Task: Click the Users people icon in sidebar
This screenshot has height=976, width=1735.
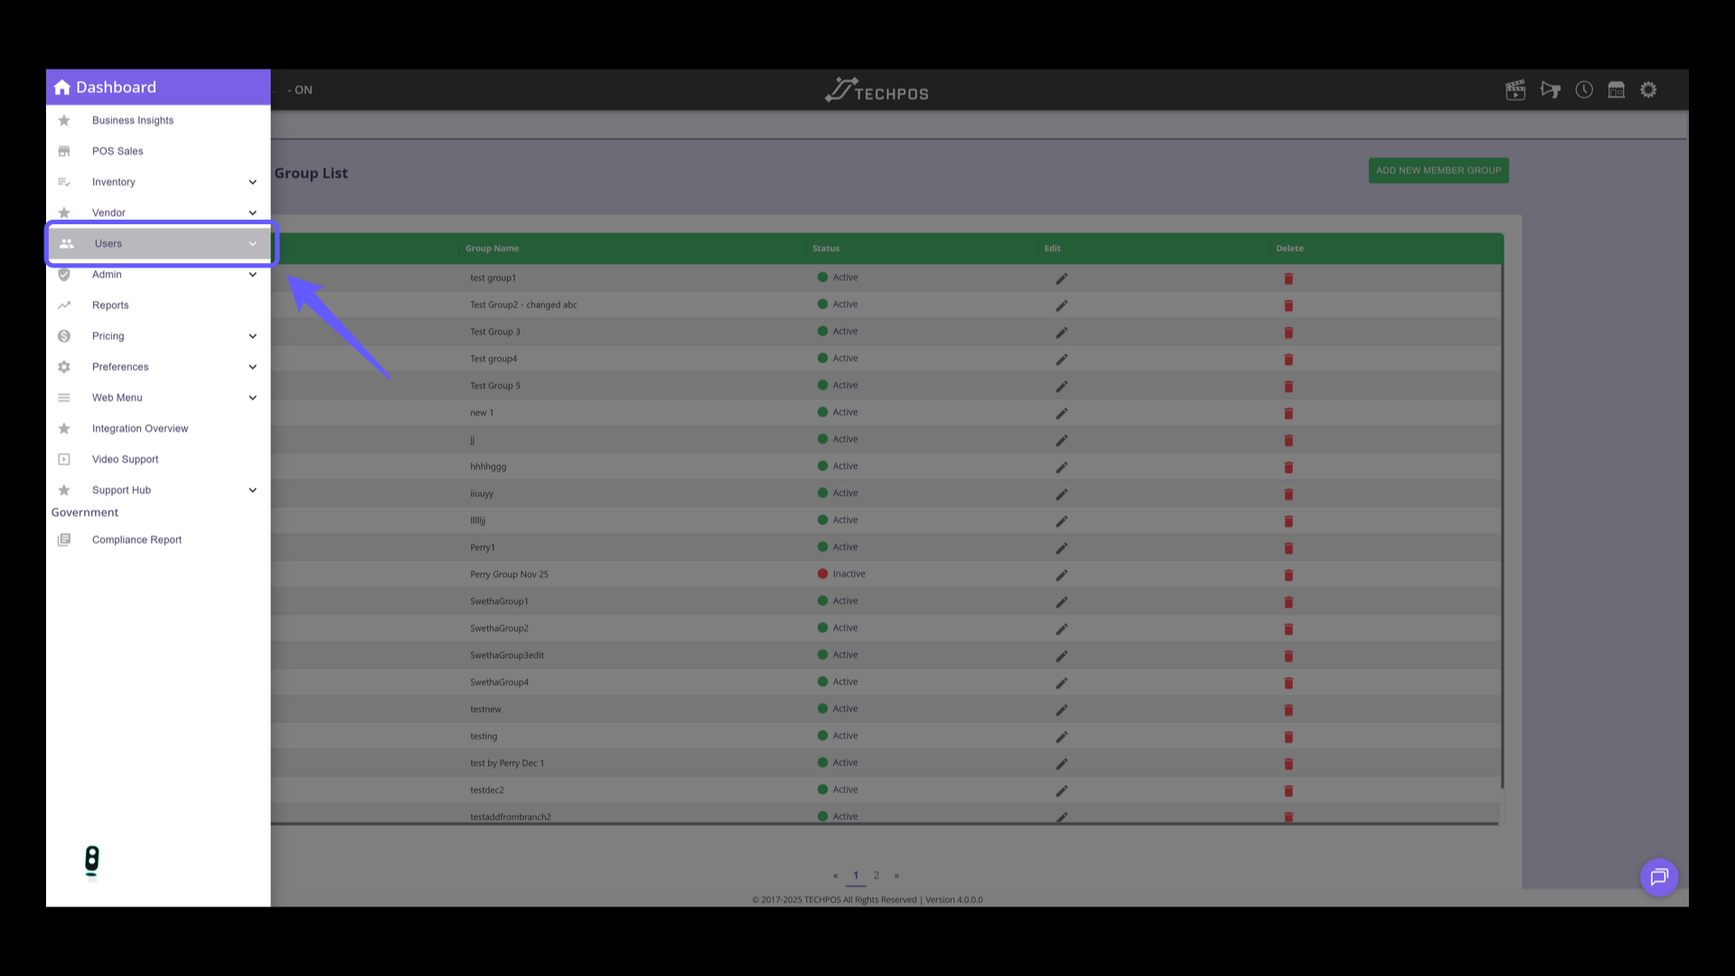Action: point(64,243)
